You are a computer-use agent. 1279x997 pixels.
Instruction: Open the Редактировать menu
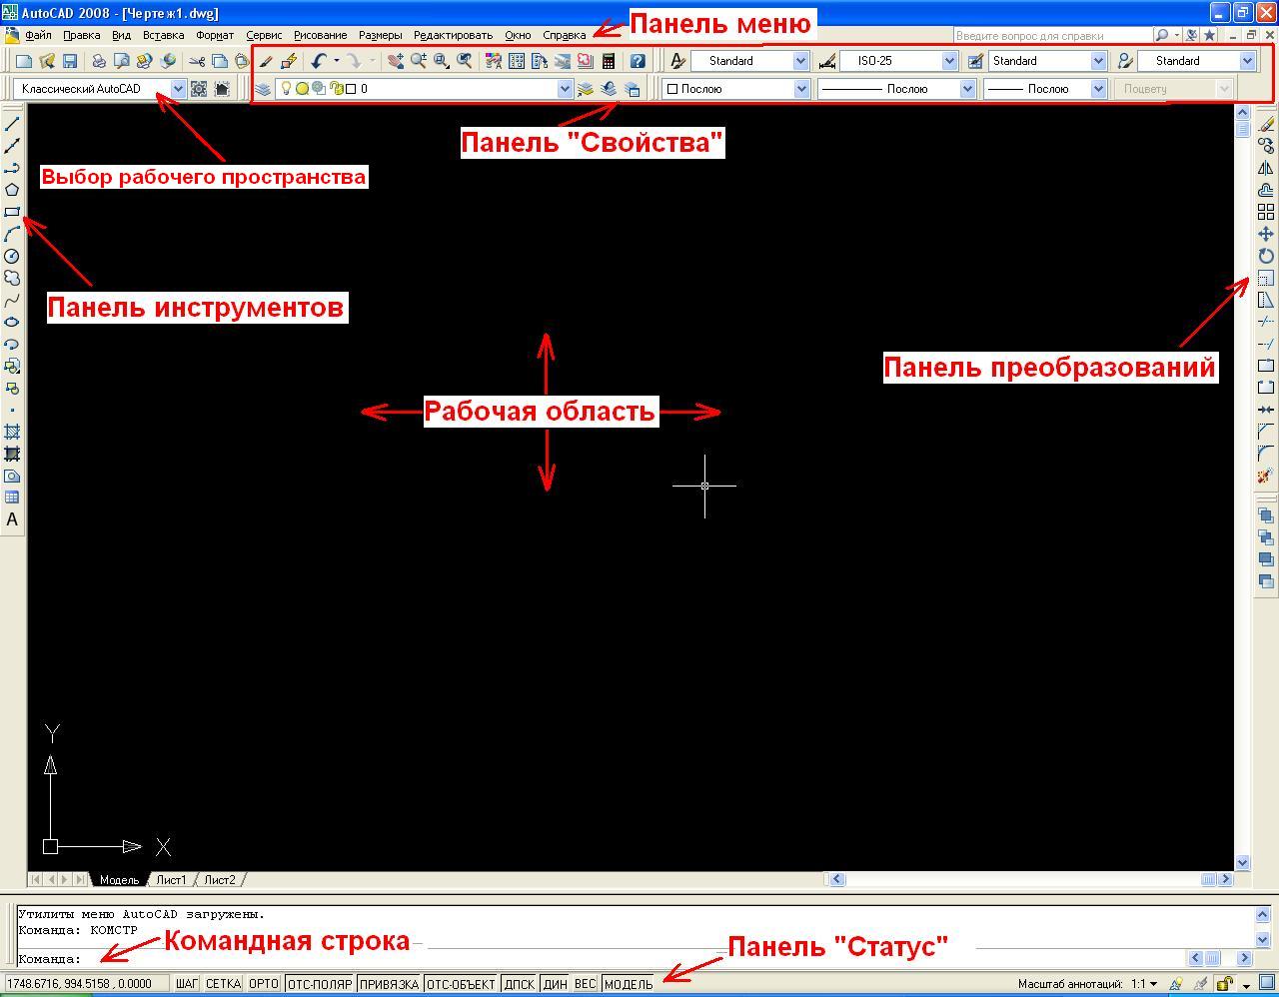coord(453,35)
